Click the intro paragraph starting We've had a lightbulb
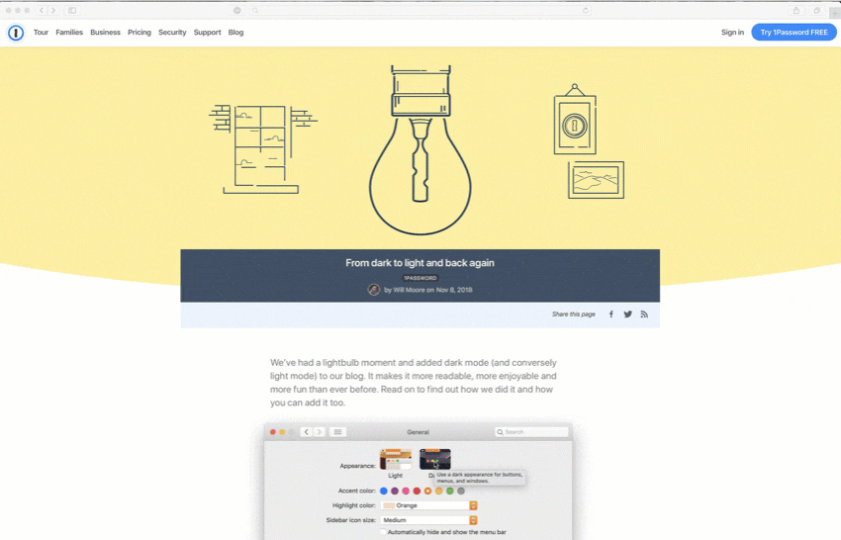 (414, 383)
